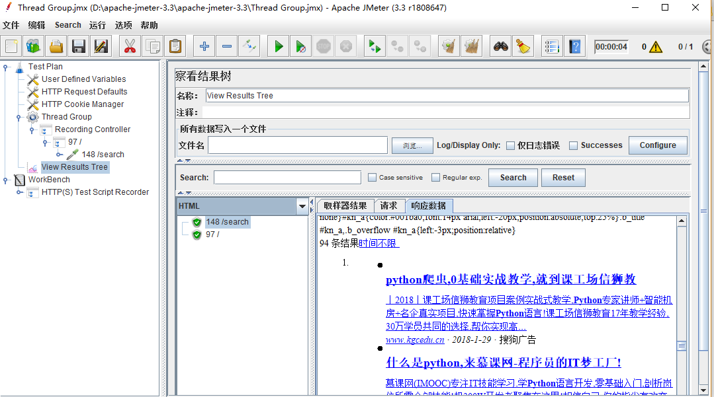Image resolution: width=714 pixels, height=397 pixels.
Task: Cut selection with the scissors icon
Action: click(x=130, y=46)
